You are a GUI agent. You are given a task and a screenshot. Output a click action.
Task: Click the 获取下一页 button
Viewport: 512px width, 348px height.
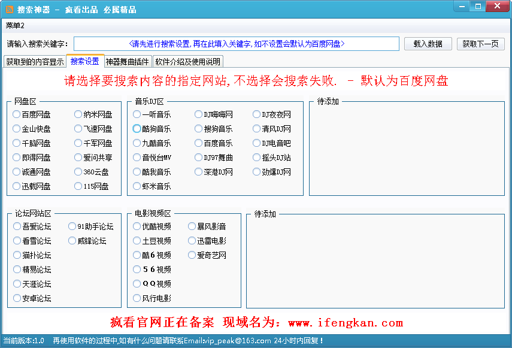pos(481,44)
